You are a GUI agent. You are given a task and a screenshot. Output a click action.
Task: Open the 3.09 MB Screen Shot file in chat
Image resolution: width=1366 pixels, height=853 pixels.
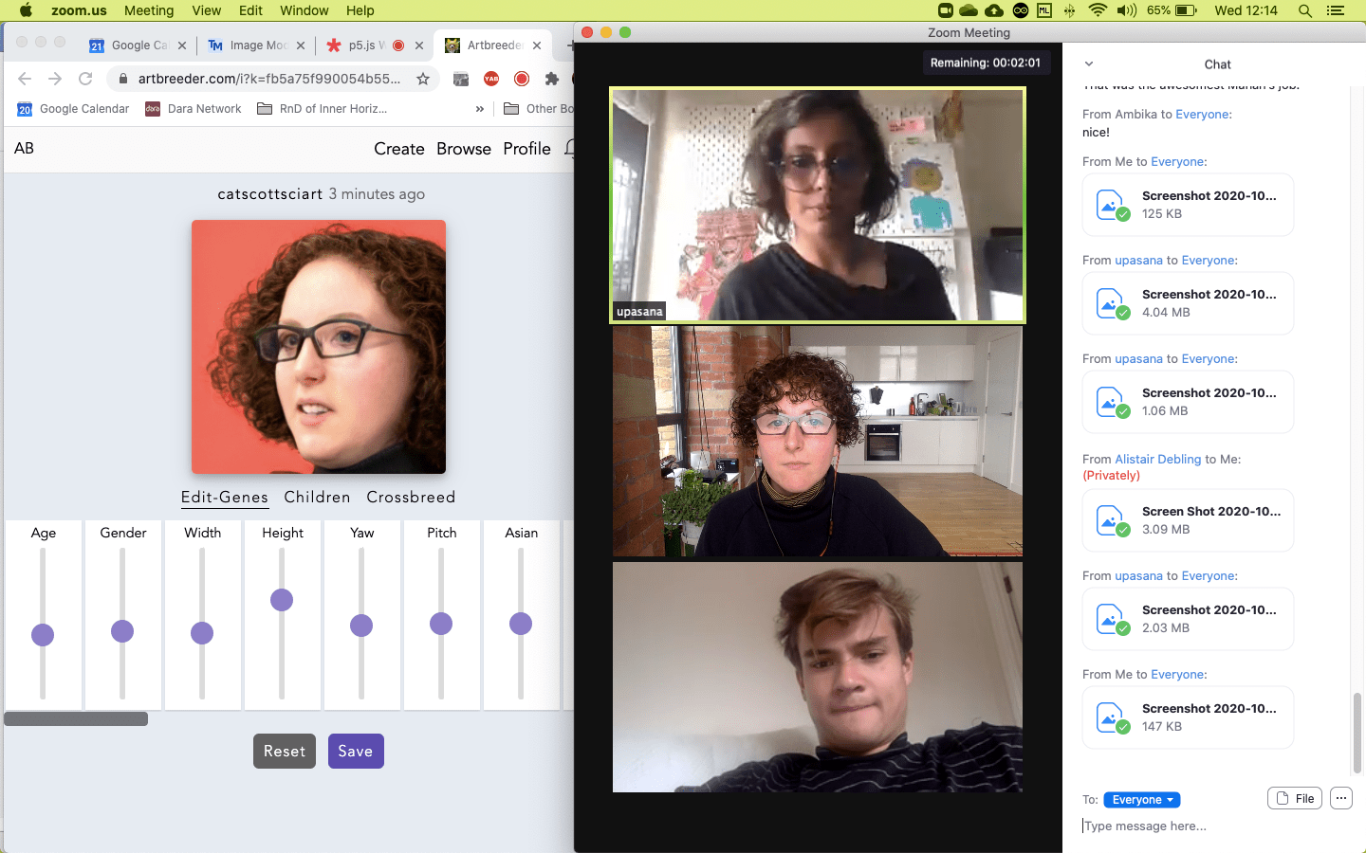click(x=1188, y=520)
